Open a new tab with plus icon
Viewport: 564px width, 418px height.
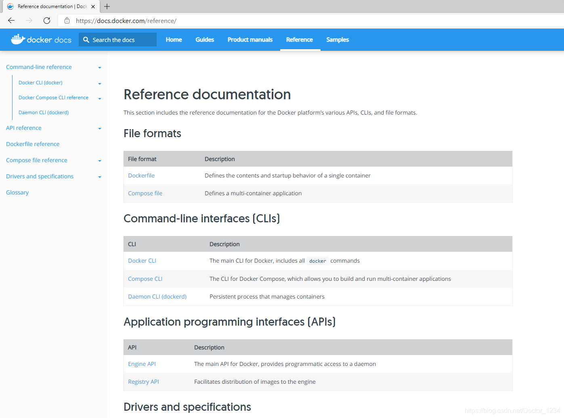coord(107,6)
